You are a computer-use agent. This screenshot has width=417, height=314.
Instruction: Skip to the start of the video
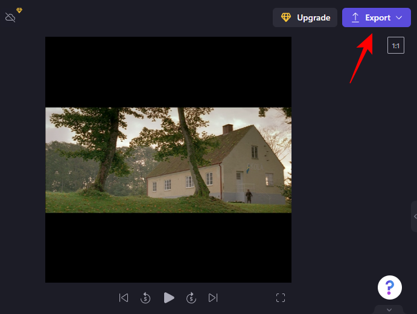point(124,298)
